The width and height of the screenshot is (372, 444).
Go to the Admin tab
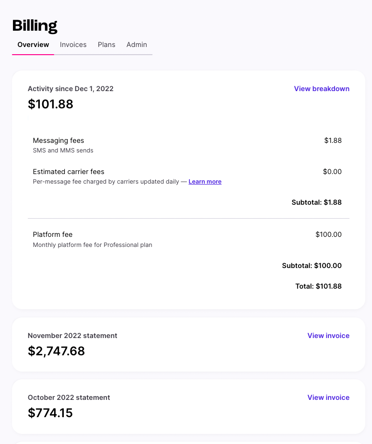tap(137, 45)
